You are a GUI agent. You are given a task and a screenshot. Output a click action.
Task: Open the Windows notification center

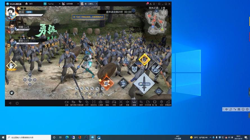tap(246, 137)
